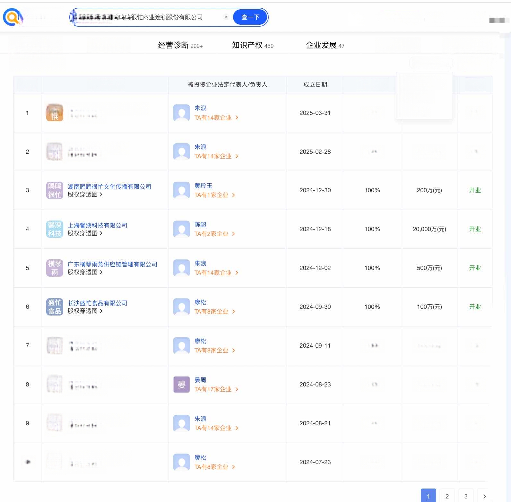Open 股权穿透图 for 广东横琴雨燕供应链管理有限公司
This screenshot has width=511, height=502.
(85, 272)
